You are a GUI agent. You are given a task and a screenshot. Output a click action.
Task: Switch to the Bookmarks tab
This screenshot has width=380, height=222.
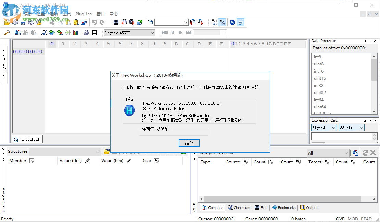286,207
